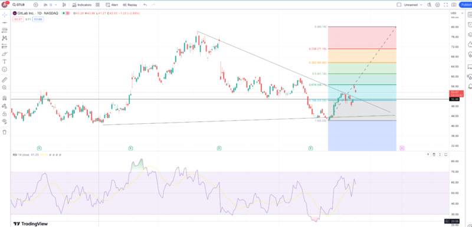The width and height of the screenshot is (472, 227).
Task: Open the emoji icons tool
Action: 5,69
